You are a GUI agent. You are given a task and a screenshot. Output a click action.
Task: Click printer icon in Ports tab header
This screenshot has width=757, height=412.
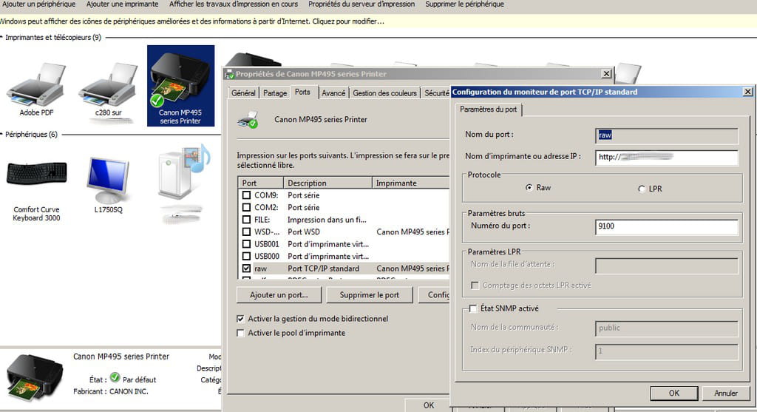click(x=248, y=120)
